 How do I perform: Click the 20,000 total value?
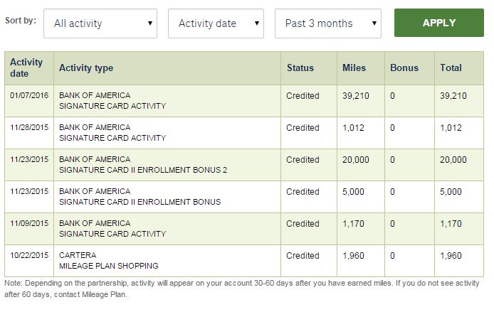[x=453, y=160]
